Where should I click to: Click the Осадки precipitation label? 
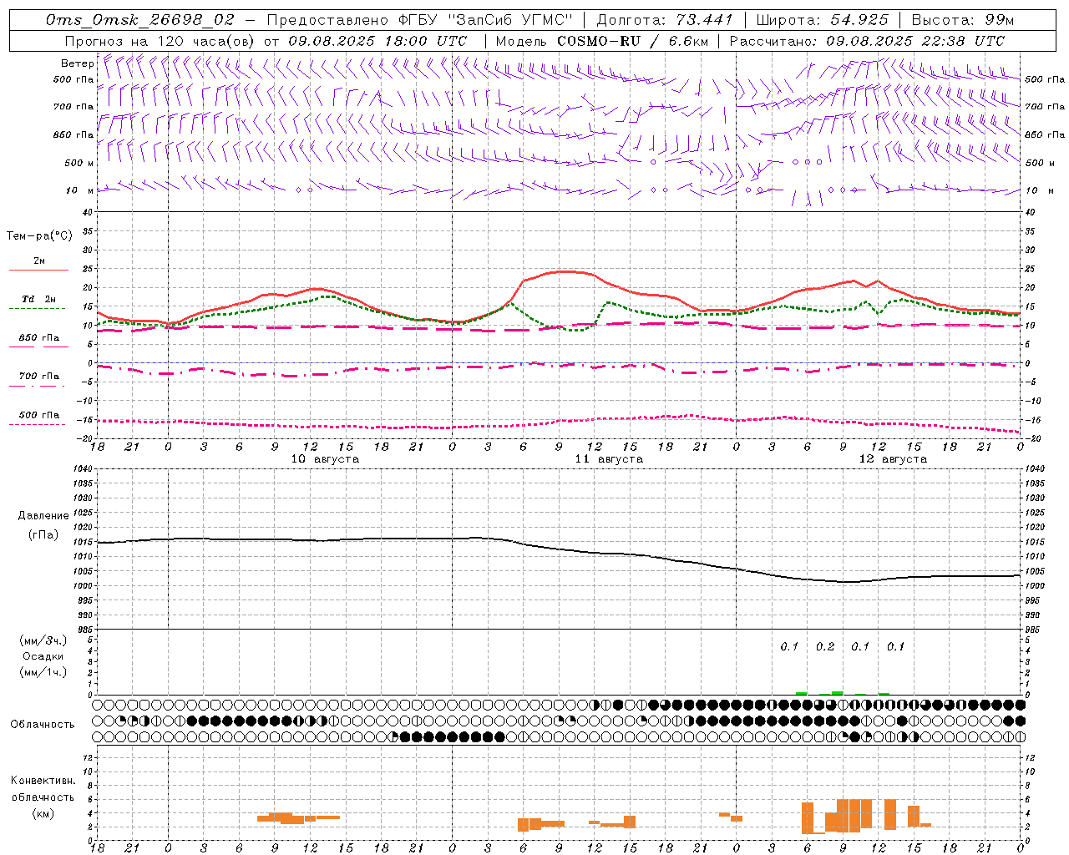43,656
